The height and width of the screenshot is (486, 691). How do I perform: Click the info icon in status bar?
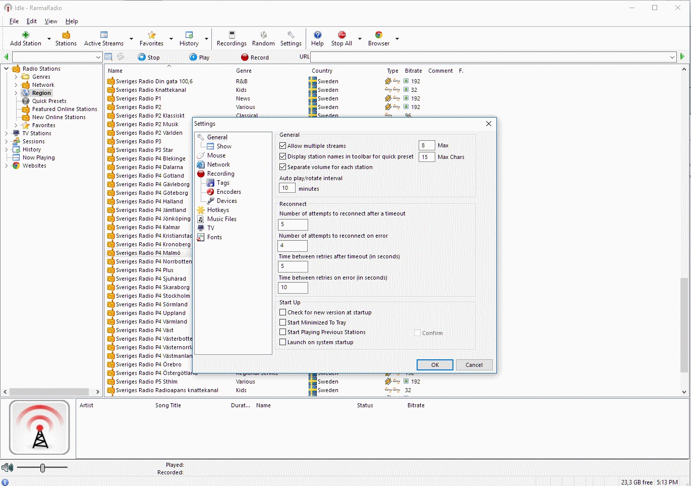5,482
